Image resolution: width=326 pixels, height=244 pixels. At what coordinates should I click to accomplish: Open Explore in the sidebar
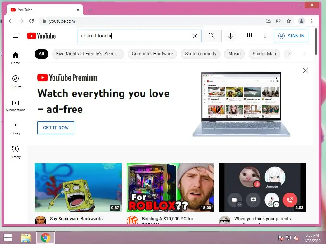click(16, 82)
